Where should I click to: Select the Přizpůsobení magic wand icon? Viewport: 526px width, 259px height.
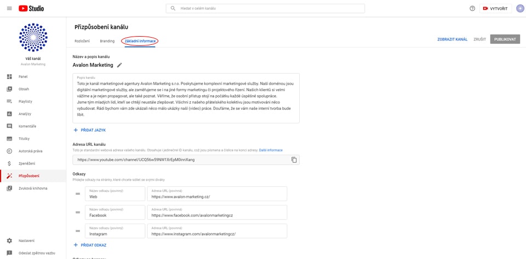(x=9, y=176)
